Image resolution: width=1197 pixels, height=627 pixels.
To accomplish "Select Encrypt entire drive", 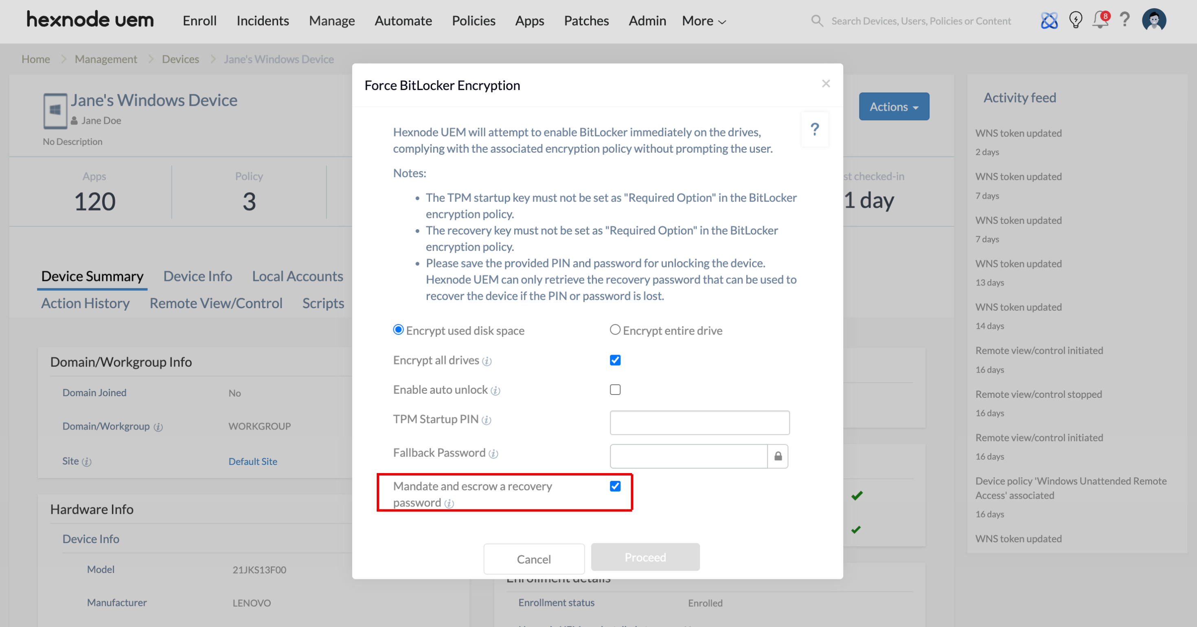I will click(x=615, y=330).
